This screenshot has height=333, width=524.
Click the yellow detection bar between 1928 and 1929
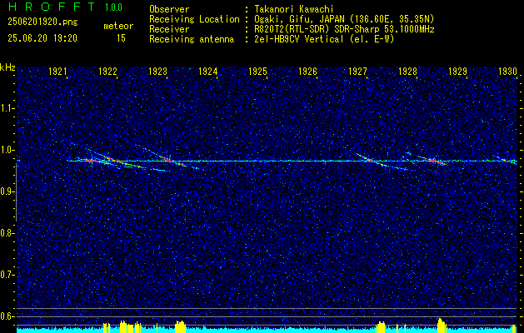coord(442,326)
